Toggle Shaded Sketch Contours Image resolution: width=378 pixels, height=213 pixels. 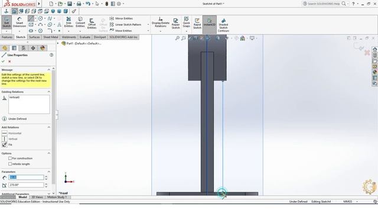223,25
